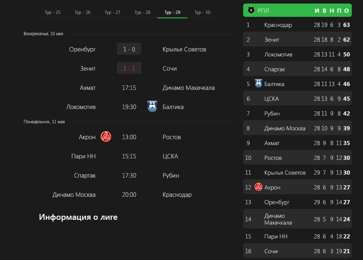Image resolution: width=363 pixels, height=260 pixels.
Task: Open the Спартак vs Рубин 17:30 match
Action: 129,175
